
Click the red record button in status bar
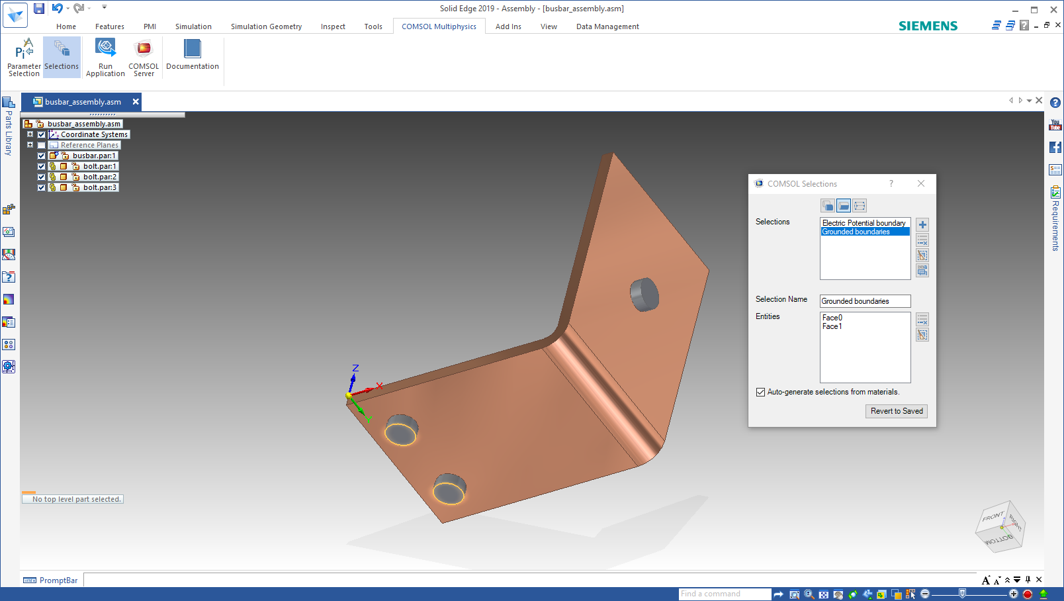pos(1028,594)
